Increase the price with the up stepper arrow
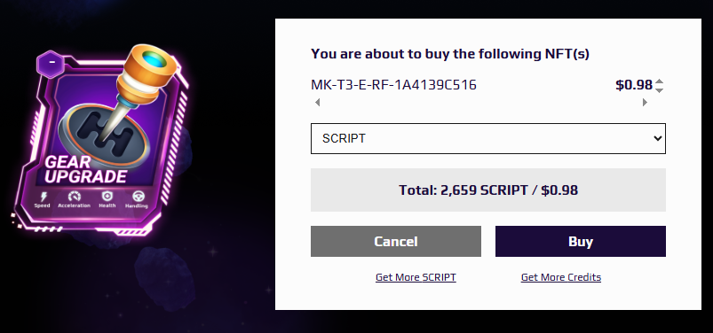 click(660, 81)
